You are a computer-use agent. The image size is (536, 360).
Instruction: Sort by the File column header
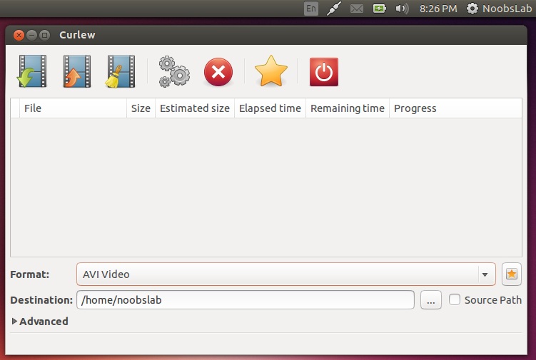pyautogui.click(x=73, y=108)
